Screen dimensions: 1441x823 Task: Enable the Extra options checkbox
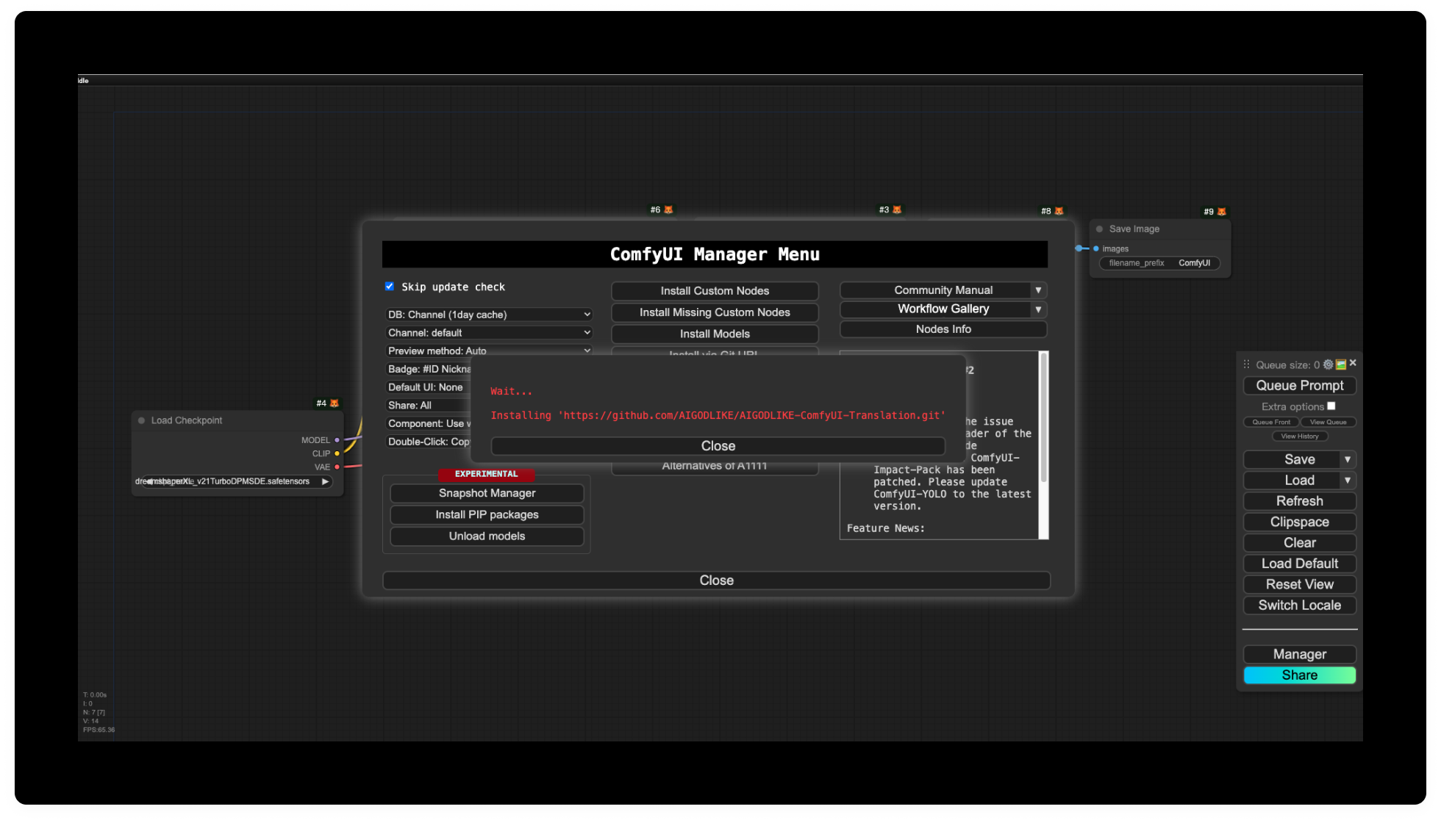pos(1331,406)
